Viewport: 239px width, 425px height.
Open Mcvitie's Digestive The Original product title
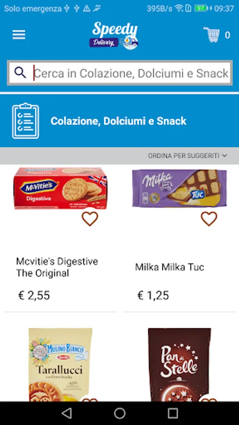point(57,267)
